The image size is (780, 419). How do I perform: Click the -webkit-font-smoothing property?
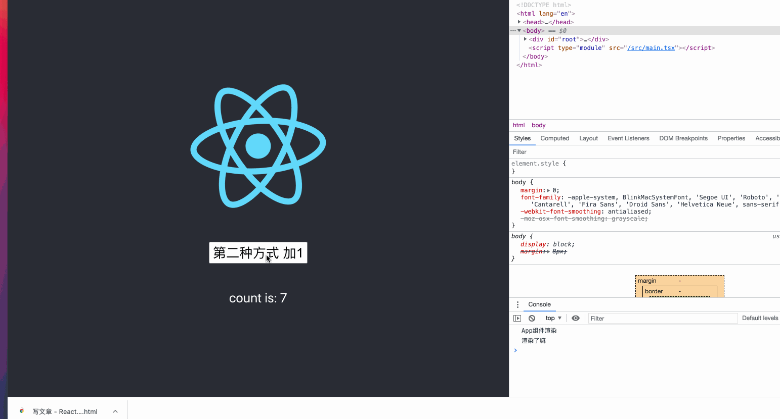pos(560,212)
